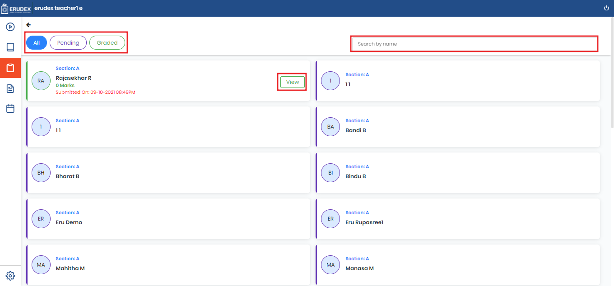Image resolution: width=614 pixels, height=286 pixels.
Task: Click the Search by name field
Action: click(474, 44)
